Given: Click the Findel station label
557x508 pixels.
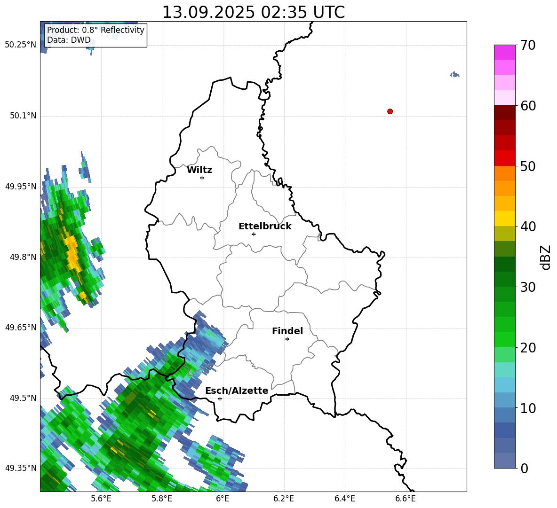Looking at the screenshot, I should click(x=287, y=331).
